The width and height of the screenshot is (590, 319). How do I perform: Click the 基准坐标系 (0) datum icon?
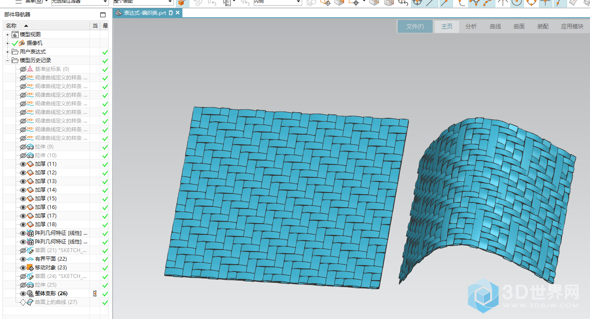(x=30, y=69)
